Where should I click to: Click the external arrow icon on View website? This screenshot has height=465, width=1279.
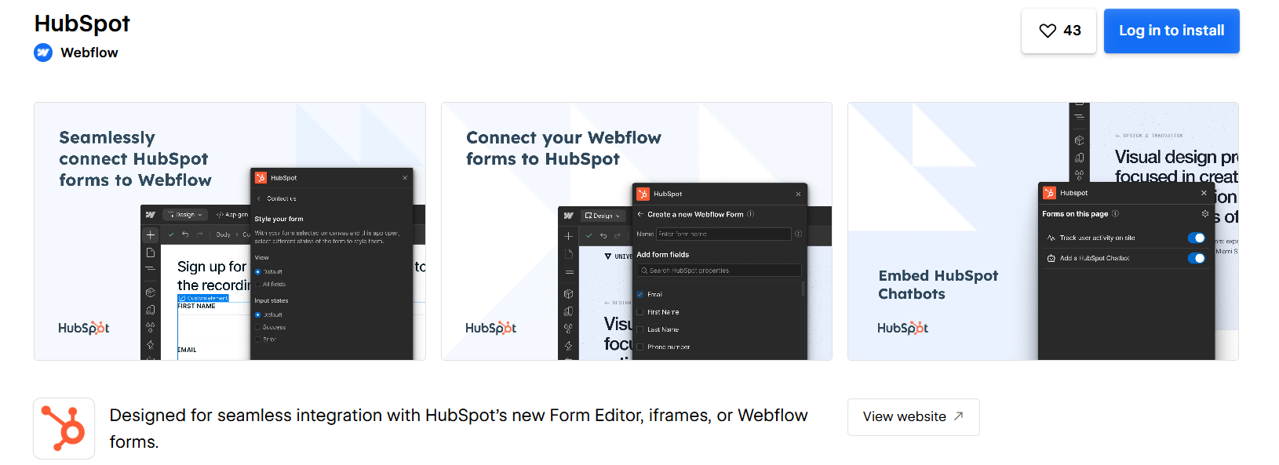click(x=958, y=416)
